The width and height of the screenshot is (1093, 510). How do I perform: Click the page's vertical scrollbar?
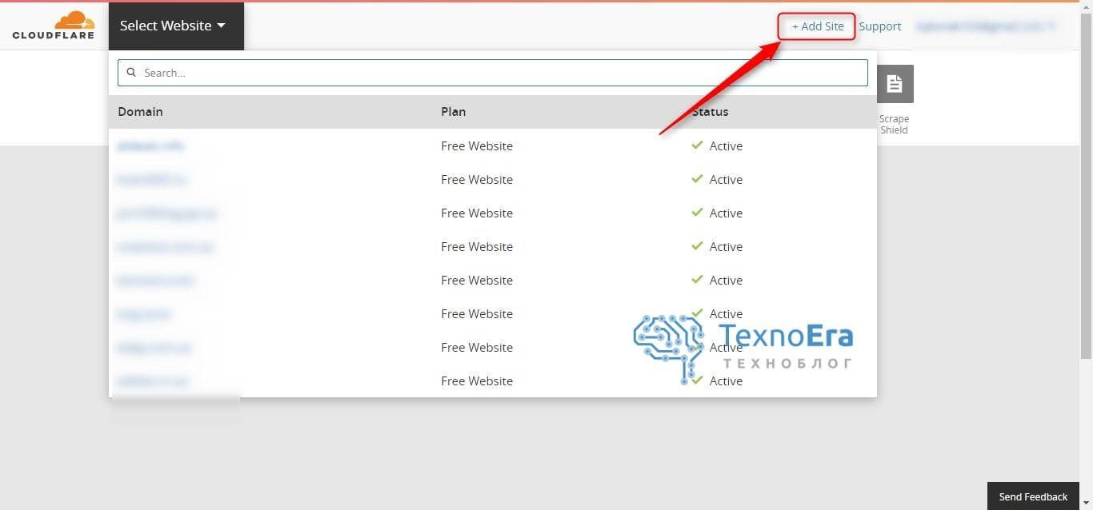(x=1086, y=184)
